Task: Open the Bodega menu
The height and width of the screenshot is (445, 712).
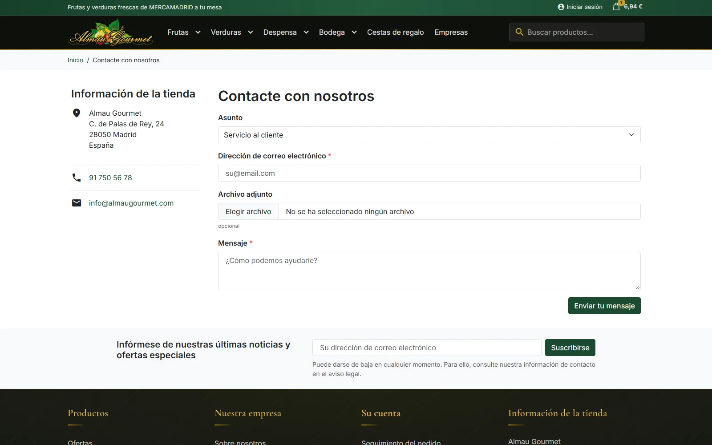Action: (332, 32)
